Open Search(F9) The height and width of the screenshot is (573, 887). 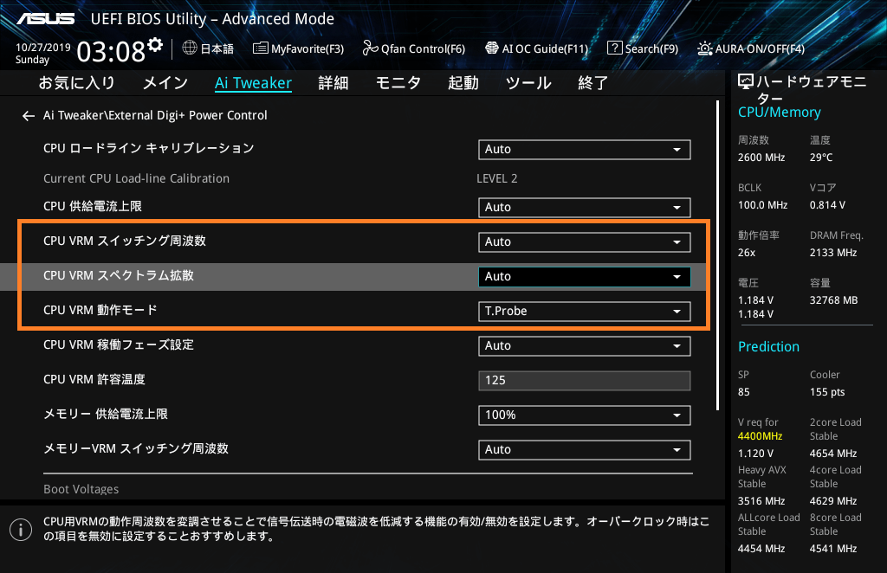tap(643, 48)
